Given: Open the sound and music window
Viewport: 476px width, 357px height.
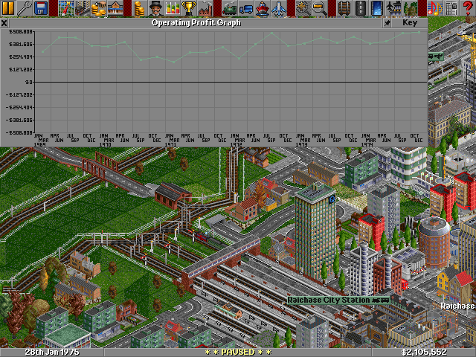Looking at the screenshot, I should [434, 8].
